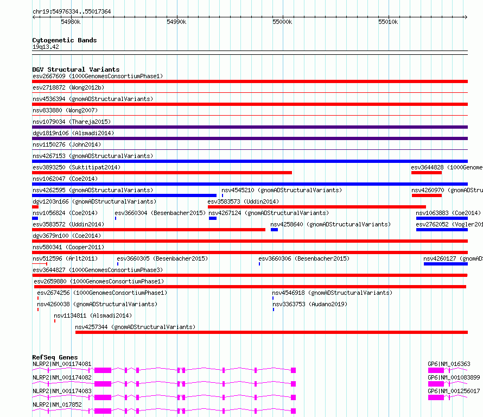Select the esv2762052 variant blue bar
Viewport: 483px width, 417px height.
click(442, 230)
